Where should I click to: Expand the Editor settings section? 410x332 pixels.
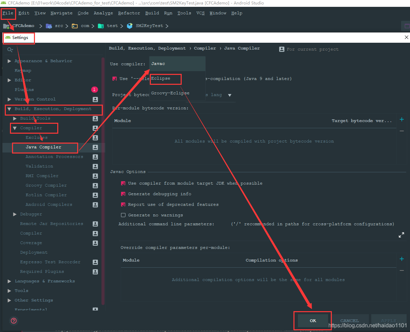[x=9, y=80]
